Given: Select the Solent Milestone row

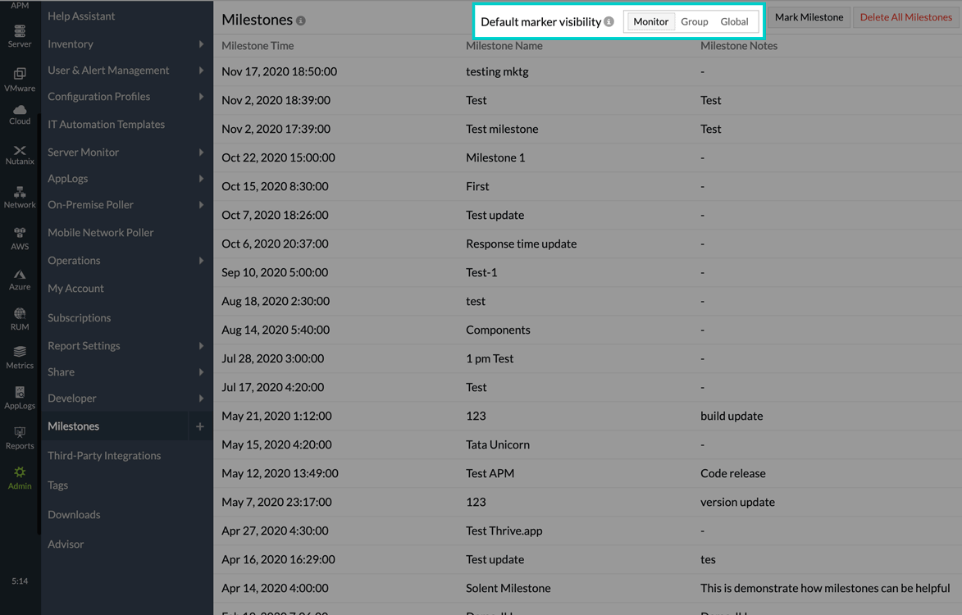Looking at the screenshot, I should 508,588.
